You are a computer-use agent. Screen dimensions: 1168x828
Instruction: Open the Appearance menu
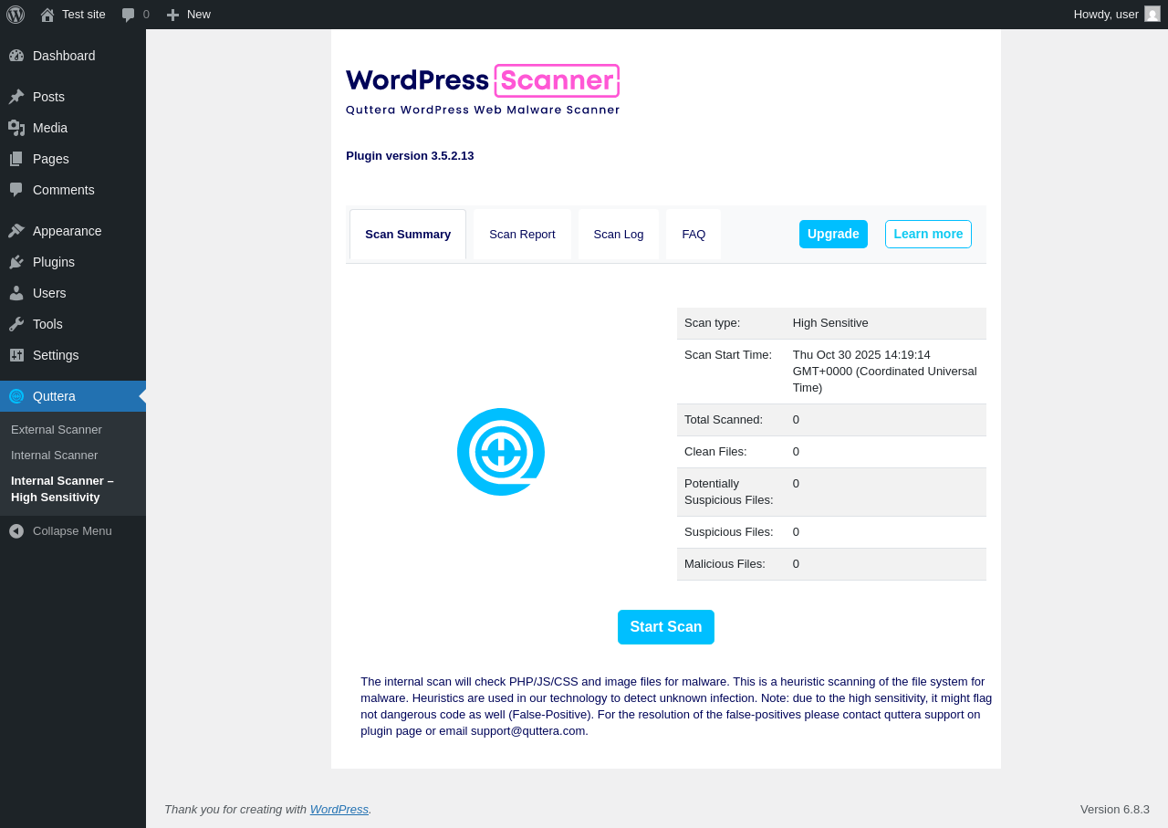tap(68, 231)
